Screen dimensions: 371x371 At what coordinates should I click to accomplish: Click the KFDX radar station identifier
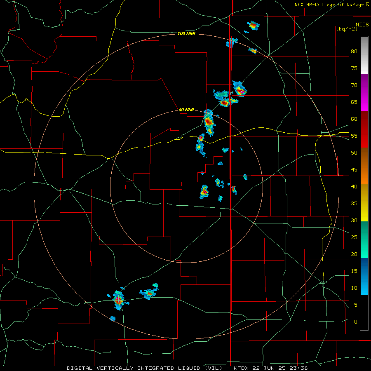tap(241, 368)
